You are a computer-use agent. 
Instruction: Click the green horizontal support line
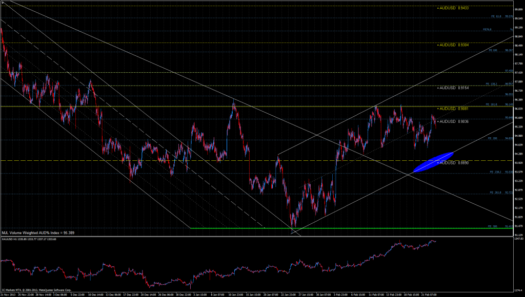352,228
